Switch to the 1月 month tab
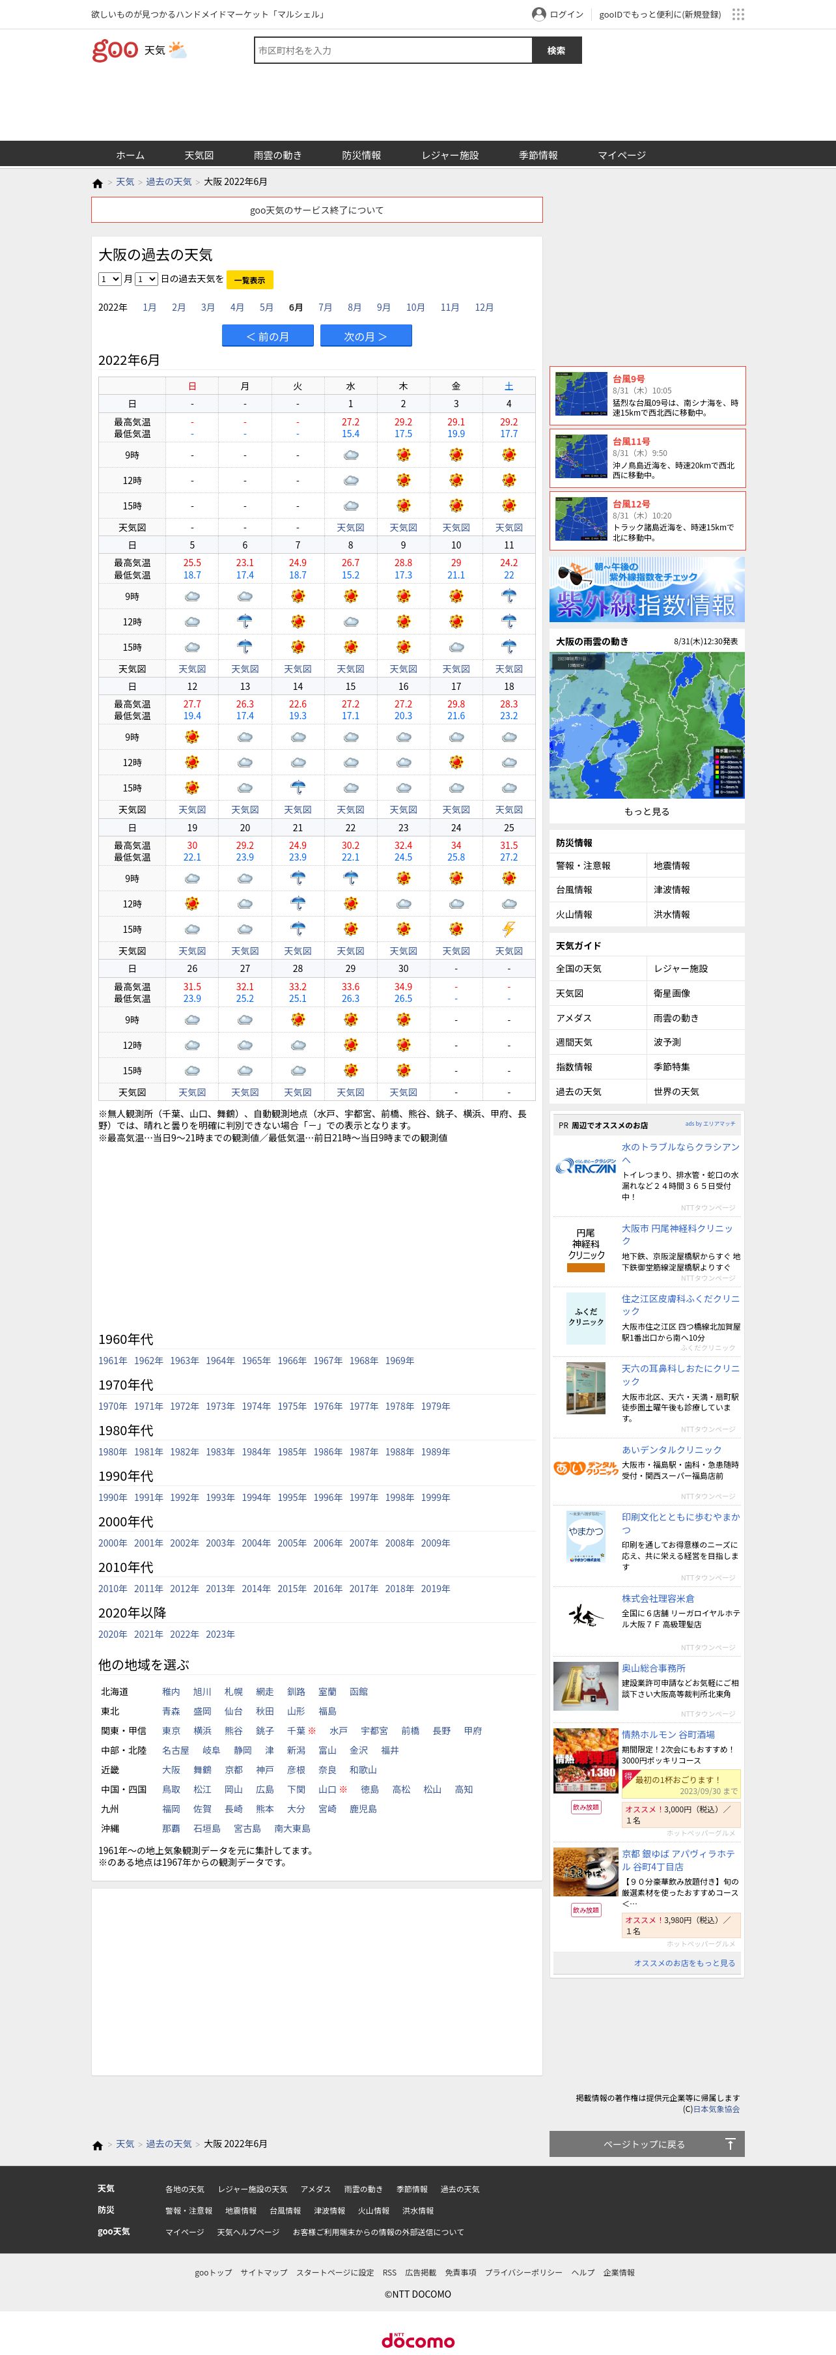The width and height of the screenshot is (836, 2355). (150, 307)
